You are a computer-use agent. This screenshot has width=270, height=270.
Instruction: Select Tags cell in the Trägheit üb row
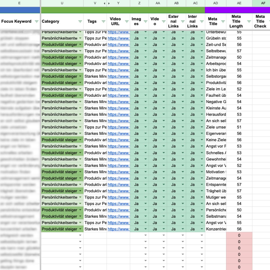pyautogui.click(x=95, y=191)
